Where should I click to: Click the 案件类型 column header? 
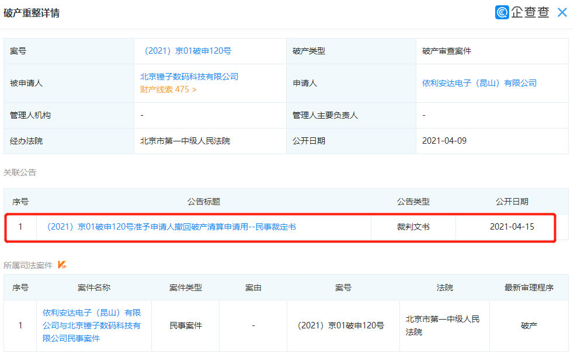(185, 288)
